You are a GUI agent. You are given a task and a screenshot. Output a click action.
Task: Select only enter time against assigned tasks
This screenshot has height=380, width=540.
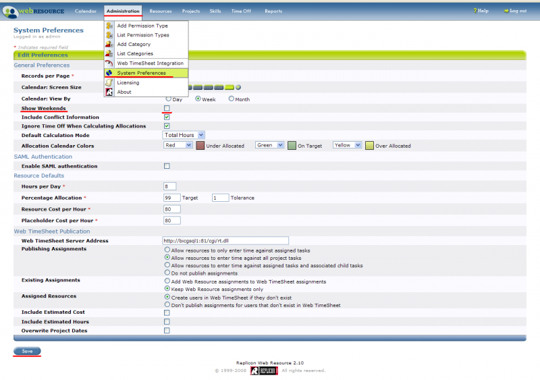[167, 250]
